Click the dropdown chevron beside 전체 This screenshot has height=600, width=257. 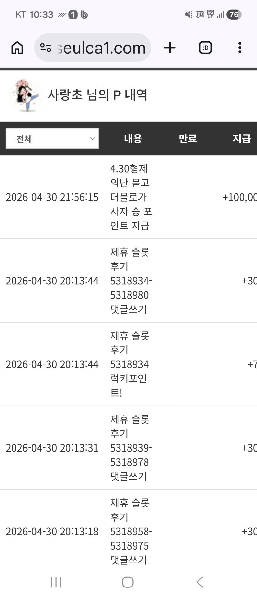point(92,139)
